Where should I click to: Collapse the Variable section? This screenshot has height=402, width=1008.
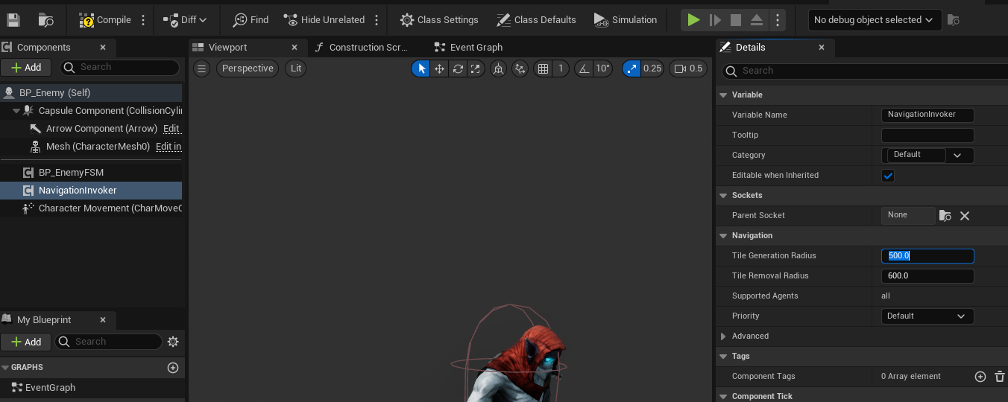point(722,95)
